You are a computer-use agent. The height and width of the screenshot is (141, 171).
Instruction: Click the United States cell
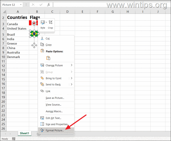pyautogui.click(x=18, y=28)
